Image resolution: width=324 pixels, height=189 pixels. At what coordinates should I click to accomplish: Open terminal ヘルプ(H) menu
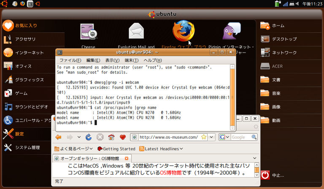[153, 60]
